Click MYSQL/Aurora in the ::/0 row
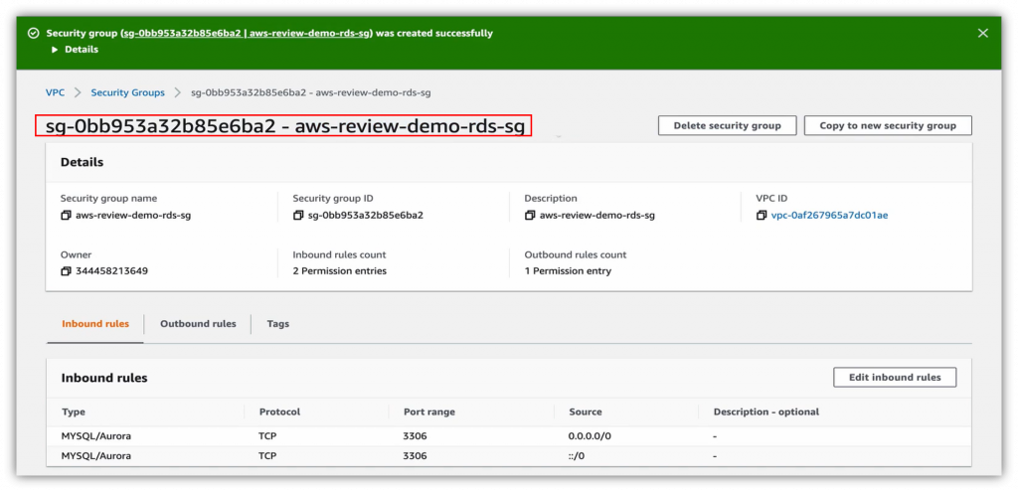Image resolution: width=1018 pixels, height=492 pixels. point(96,456)
